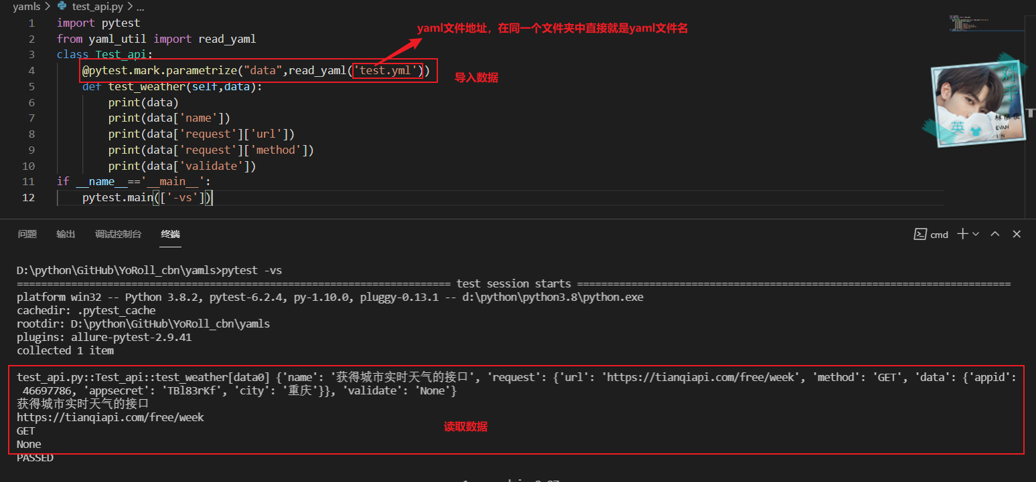Click 'test session starts' header in terminal

[x=514, y=284]
